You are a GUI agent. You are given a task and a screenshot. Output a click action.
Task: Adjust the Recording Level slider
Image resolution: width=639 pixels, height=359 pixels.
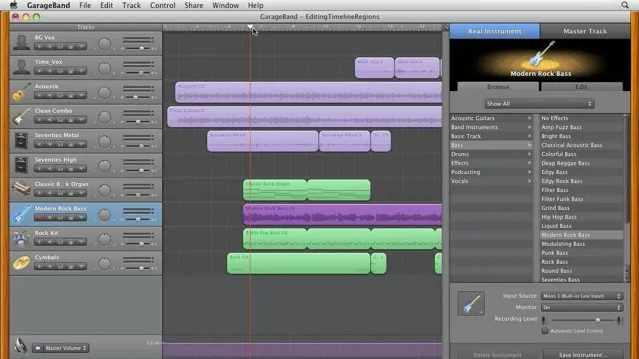(583, 320)
